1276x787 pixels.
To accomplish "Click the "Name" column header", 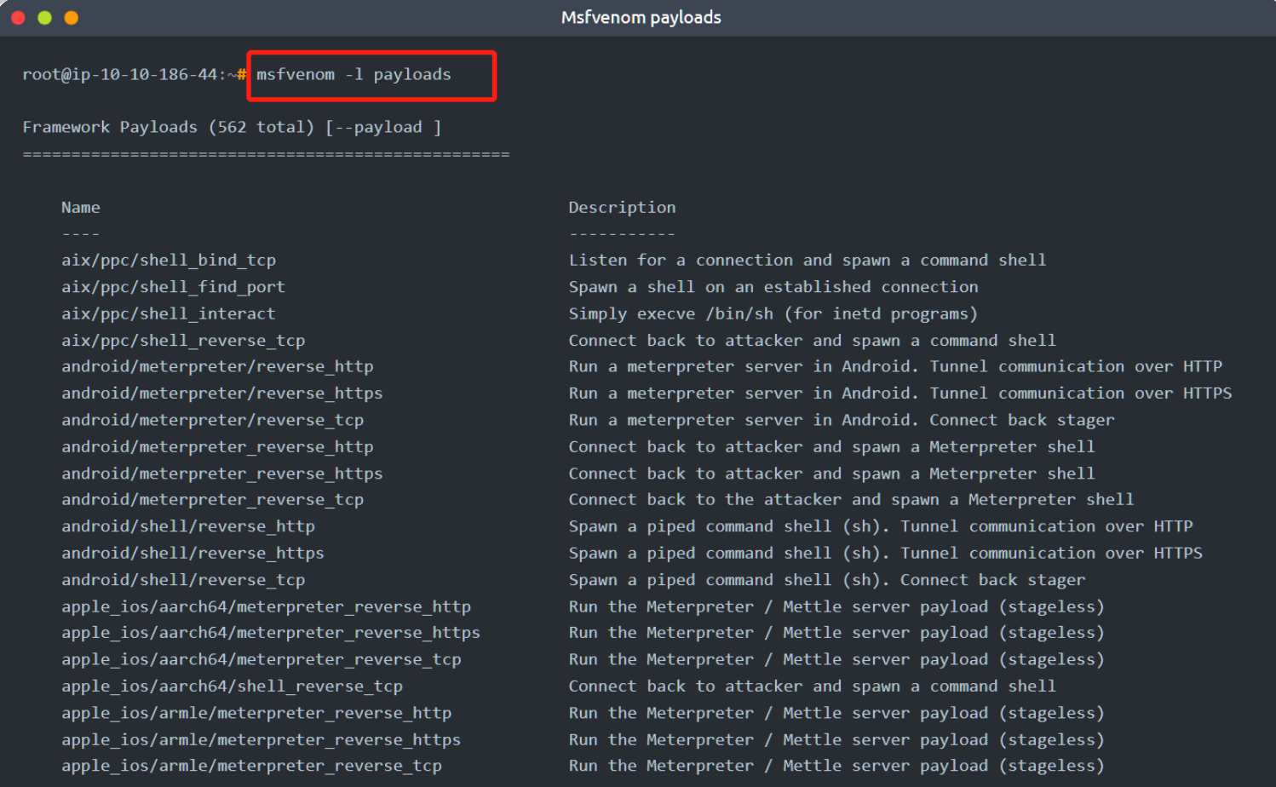I will click(81, 208).
